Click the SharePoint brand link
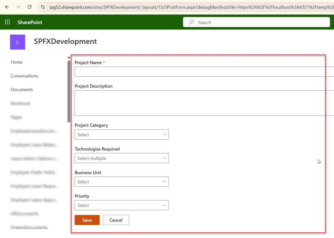This screenshot has height=238, width=334. click(30, 22)
